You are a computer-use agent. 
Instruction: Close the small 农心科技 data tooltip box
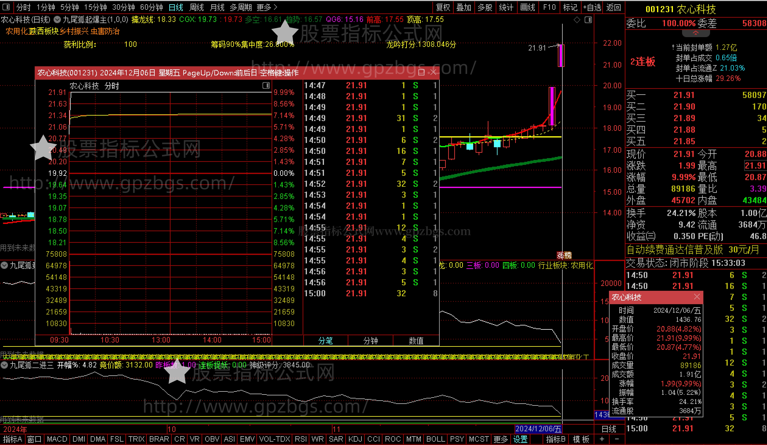[x=697, y=297]
